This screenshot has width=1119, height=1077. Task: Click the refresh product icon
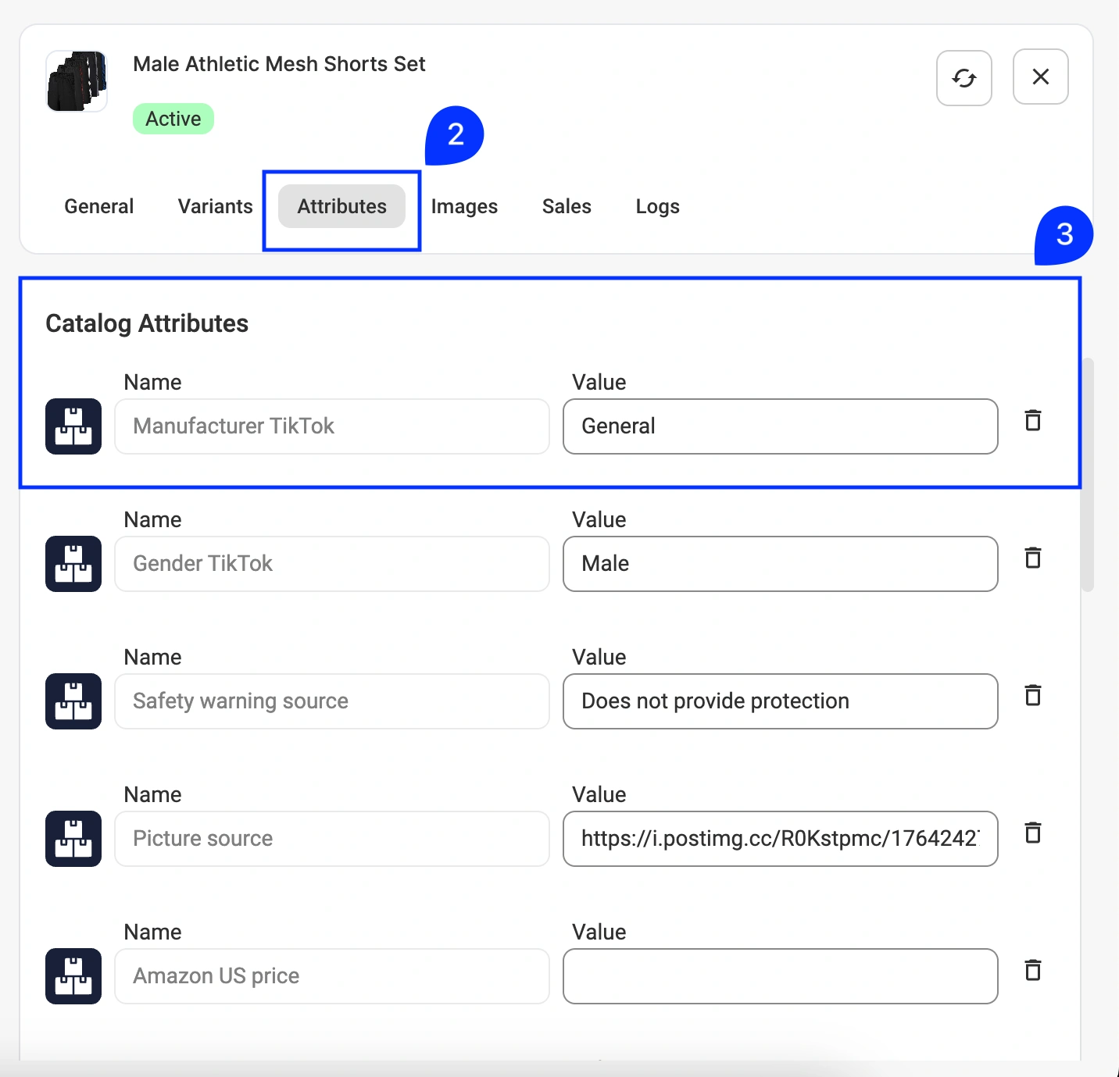coord(963,78)
